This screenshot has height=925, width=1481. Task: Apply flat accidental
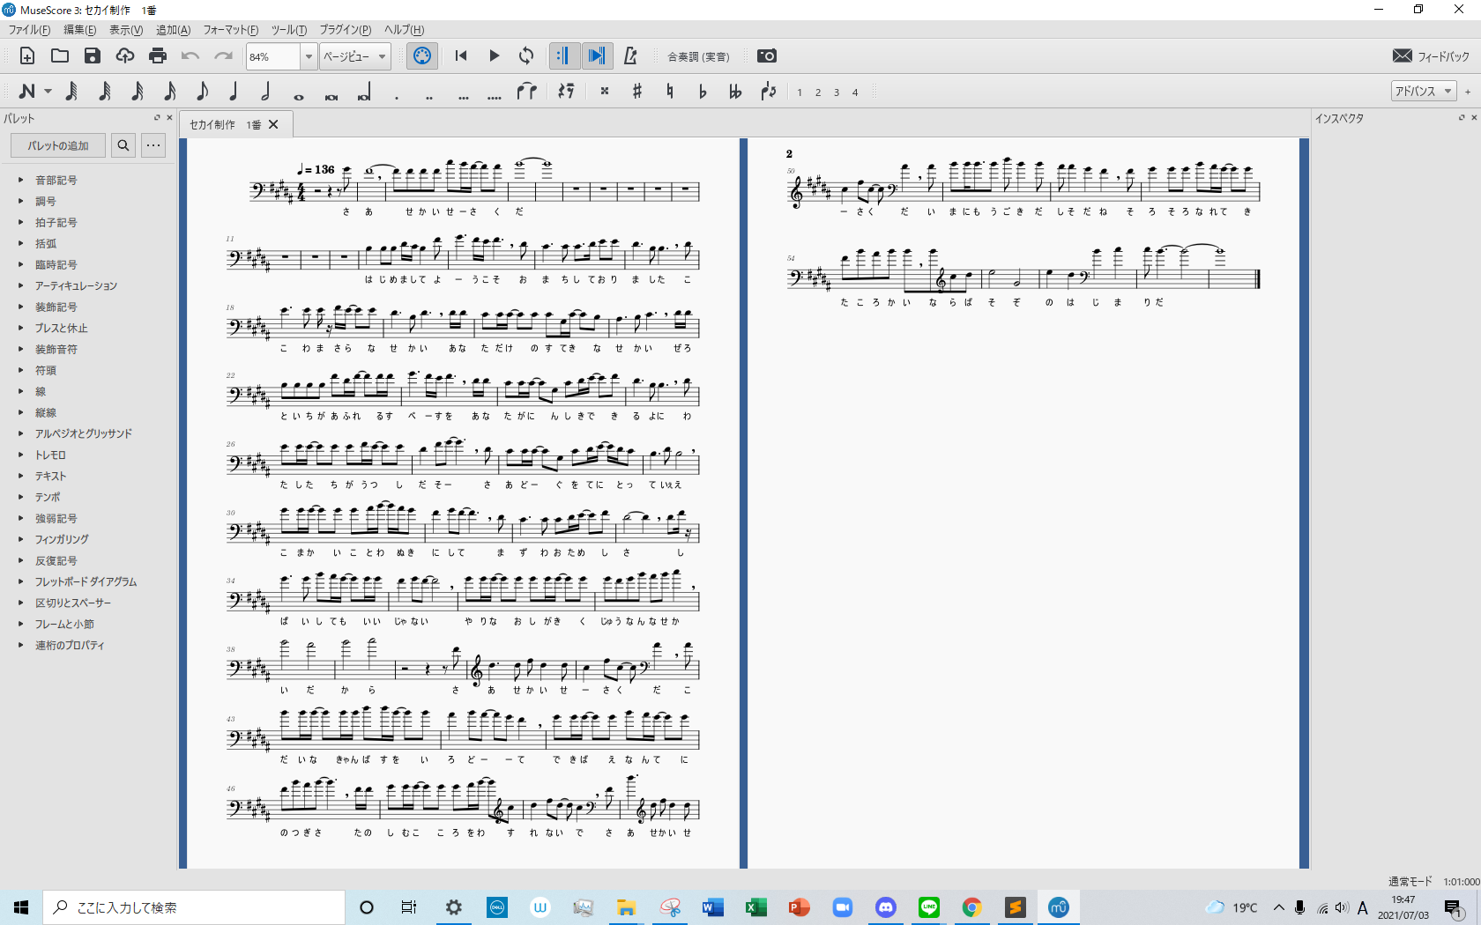[x=703, y=91]
